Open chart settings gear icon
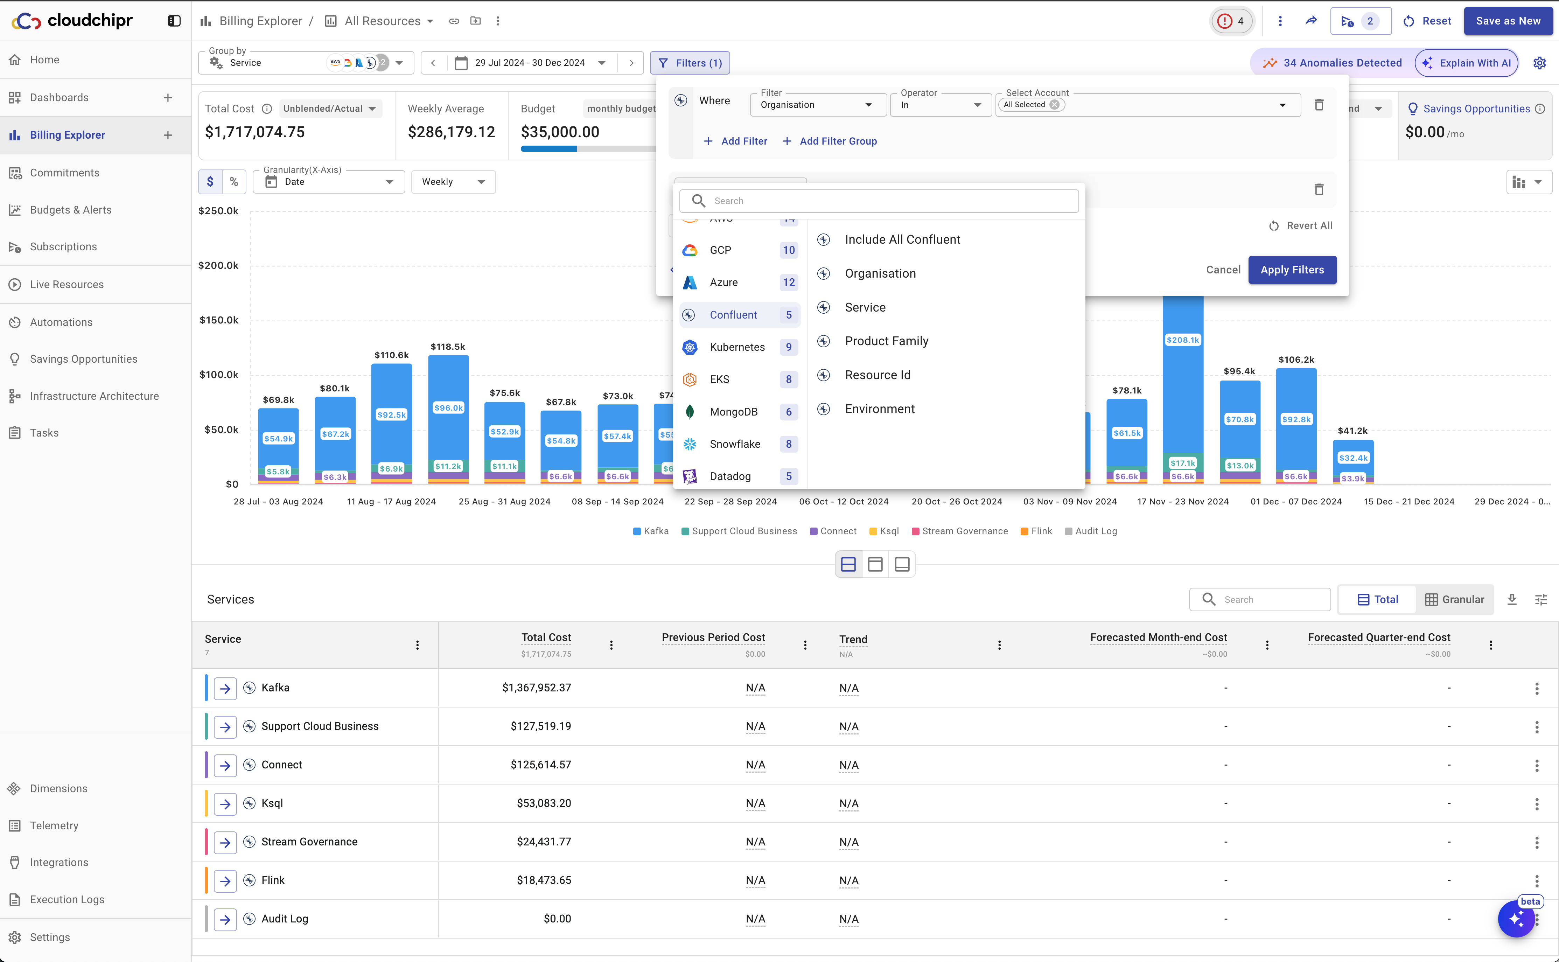The image size is (1559, 962). (x=1539, y=63)
